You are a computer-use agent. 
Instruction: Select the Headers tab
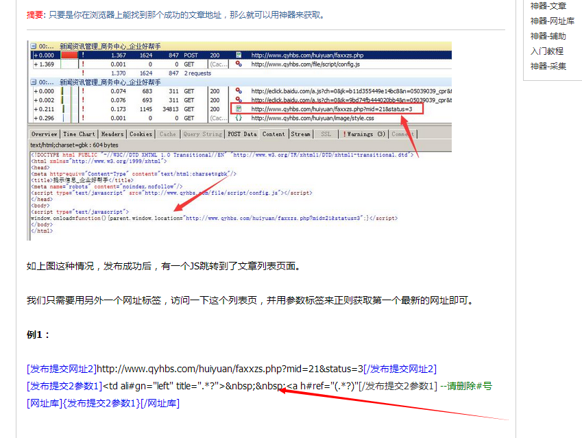pyautogui.click(x=112, y=134)
